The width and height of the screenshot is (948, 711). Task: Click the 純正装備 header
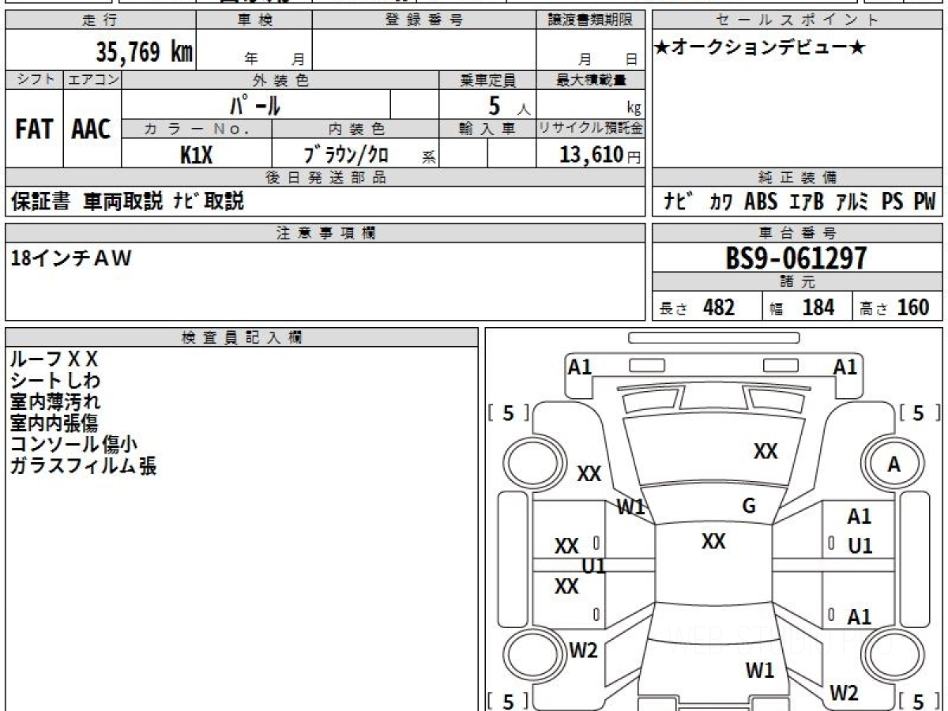798,178
